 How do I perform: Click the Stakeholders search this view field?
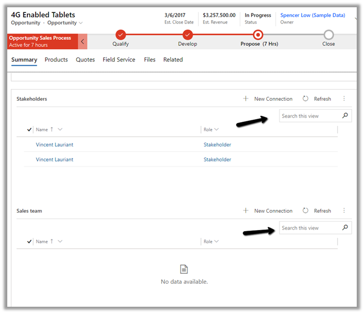310,116
